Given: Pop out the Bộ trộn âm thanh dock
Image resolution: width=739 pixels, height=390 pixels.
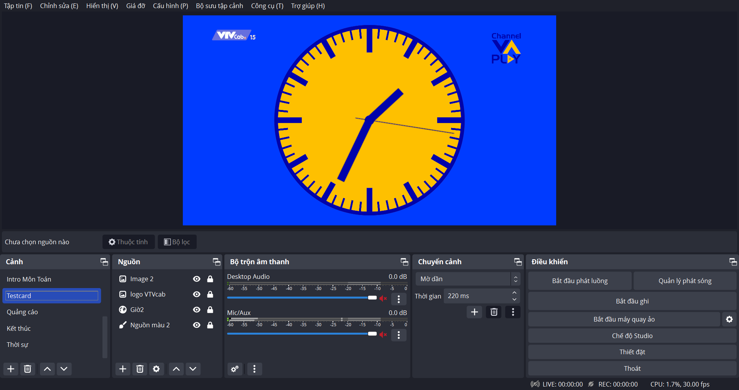Looking at the screenshot, I should click(404, 262).
